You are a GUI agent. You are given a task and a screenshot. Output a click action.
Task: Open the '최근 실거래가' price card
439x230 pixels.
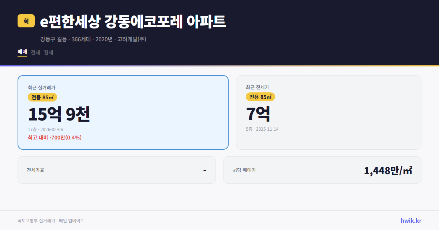pyautogui.click(x=123, y=112)
